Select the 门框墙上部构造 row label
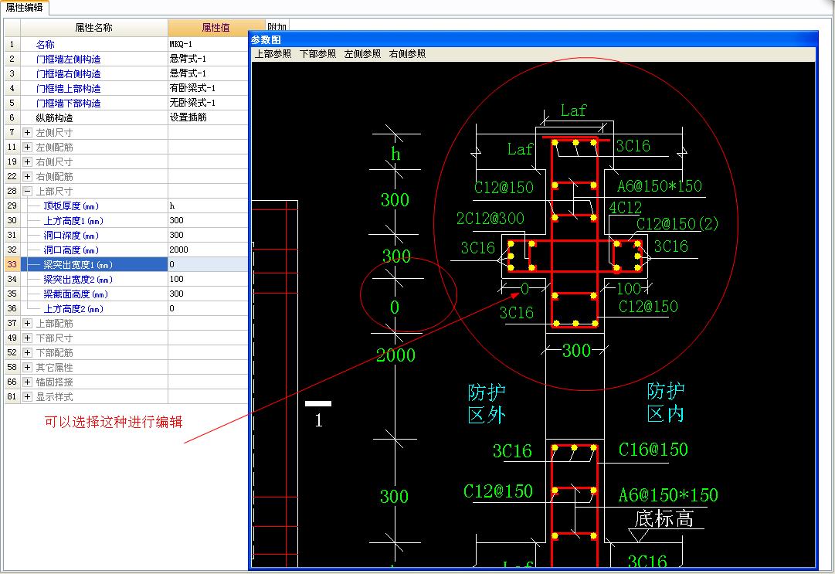Viewport: 835px width, 574px height. [x=68, y=88]
